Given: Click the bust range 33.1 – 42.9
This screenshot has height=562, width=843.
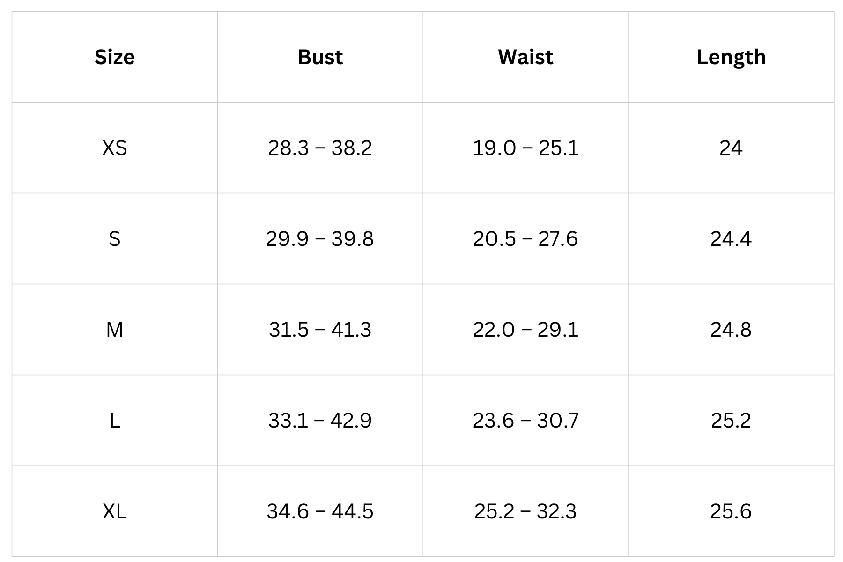Looking at the screenshot, I should tap(320, 421).
